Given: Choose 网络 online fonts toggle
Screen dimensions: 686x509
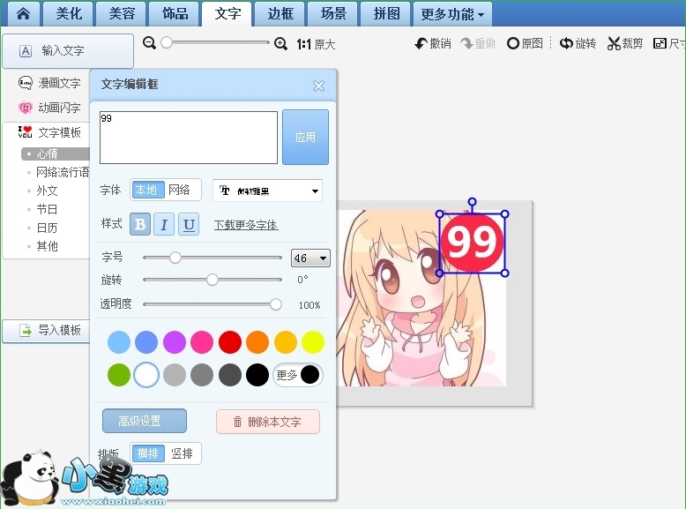Looking at the screenshot, I should (x=180, y=190).
